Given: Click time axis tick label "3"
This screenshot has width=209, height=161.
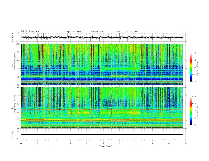Looking at the screenshot, I should tap(70, 143).
